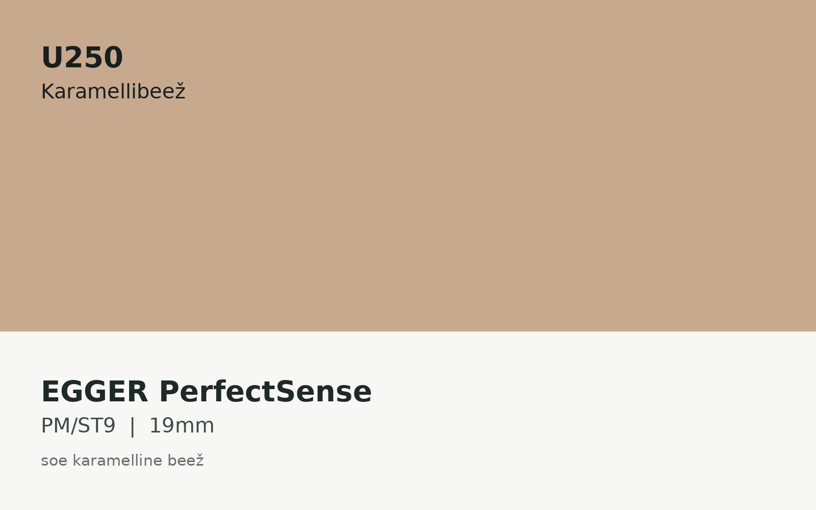Click the vertical bar separator before 19mm
The width and height of the screenshot is (816, 510).
click(x=133, y=426)
